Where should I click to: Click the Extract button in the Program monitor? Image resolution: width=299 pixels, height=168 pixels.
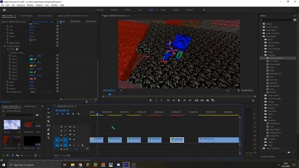pos(202,100)
